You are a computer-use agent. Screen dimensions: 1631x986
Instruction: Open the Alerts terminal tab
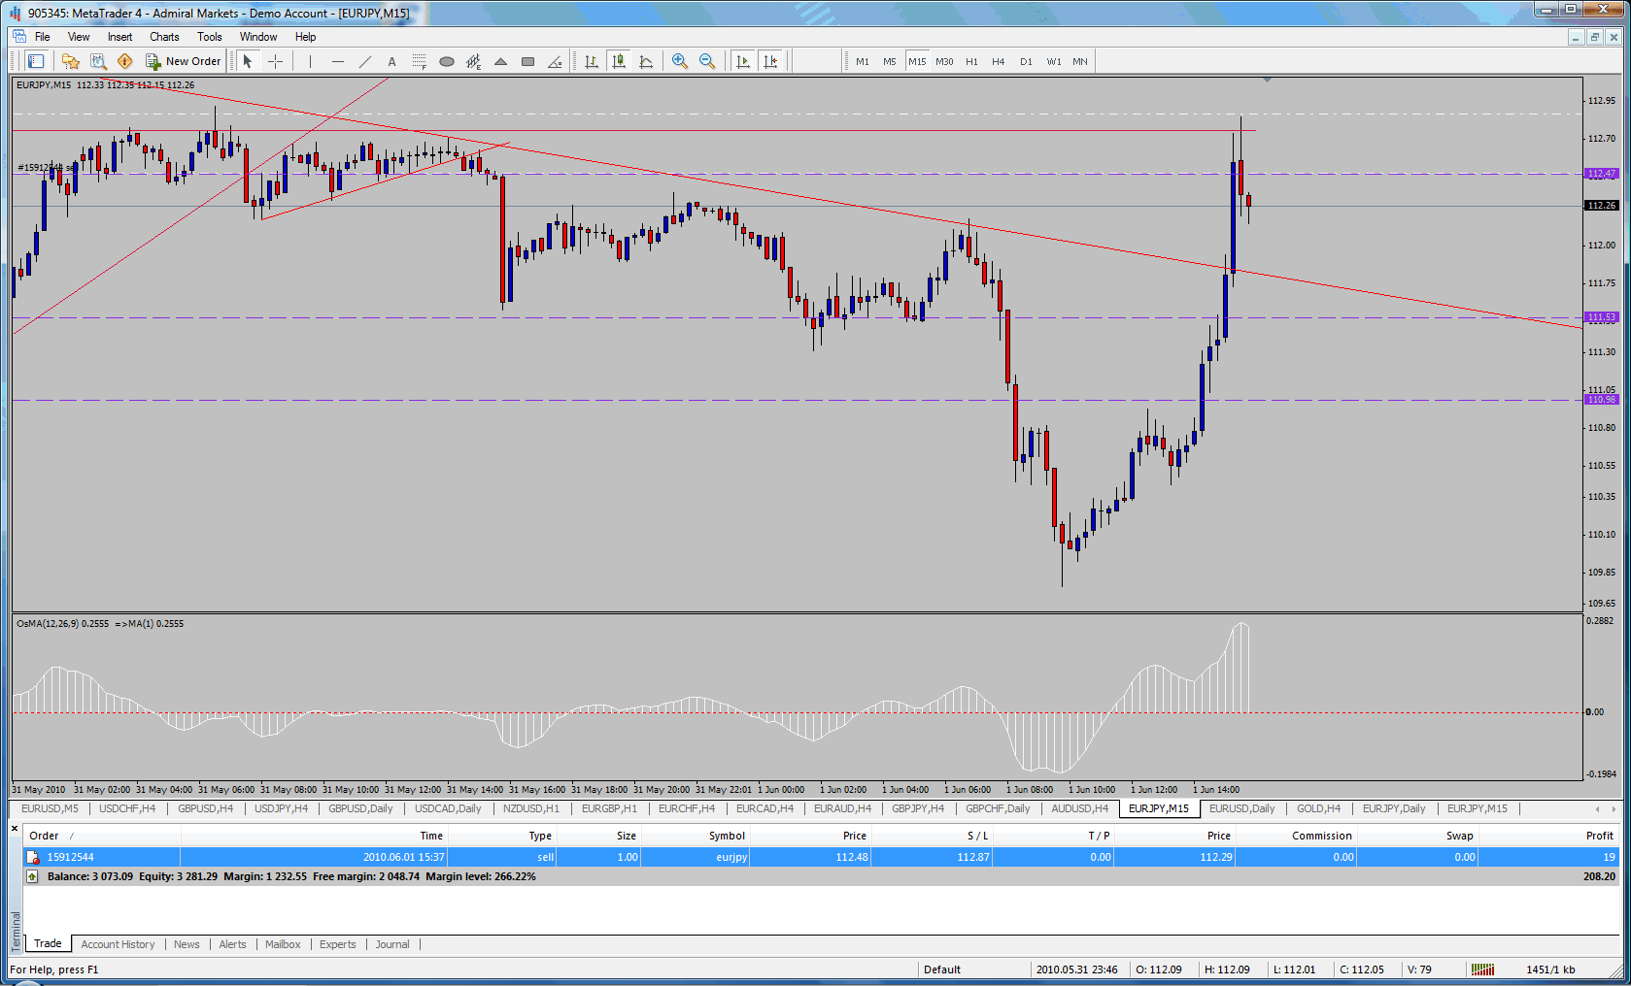(232, 944)
